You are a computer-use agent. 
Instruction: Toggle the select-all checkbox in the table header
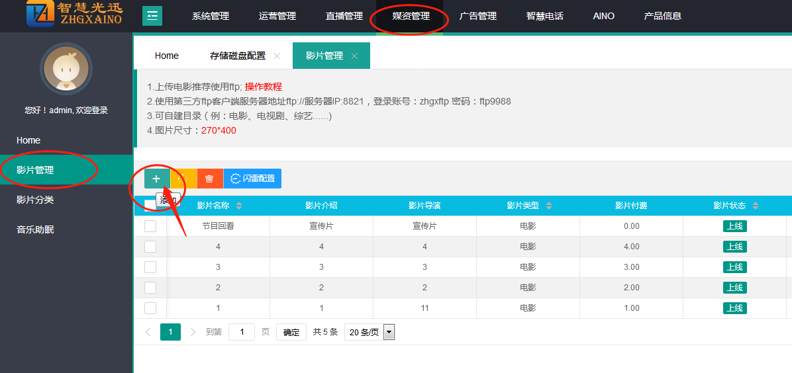tap(150, 204)
